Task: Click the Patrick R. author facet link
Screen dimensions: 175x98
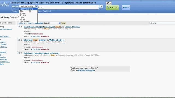Action: (x=4, y=44)
